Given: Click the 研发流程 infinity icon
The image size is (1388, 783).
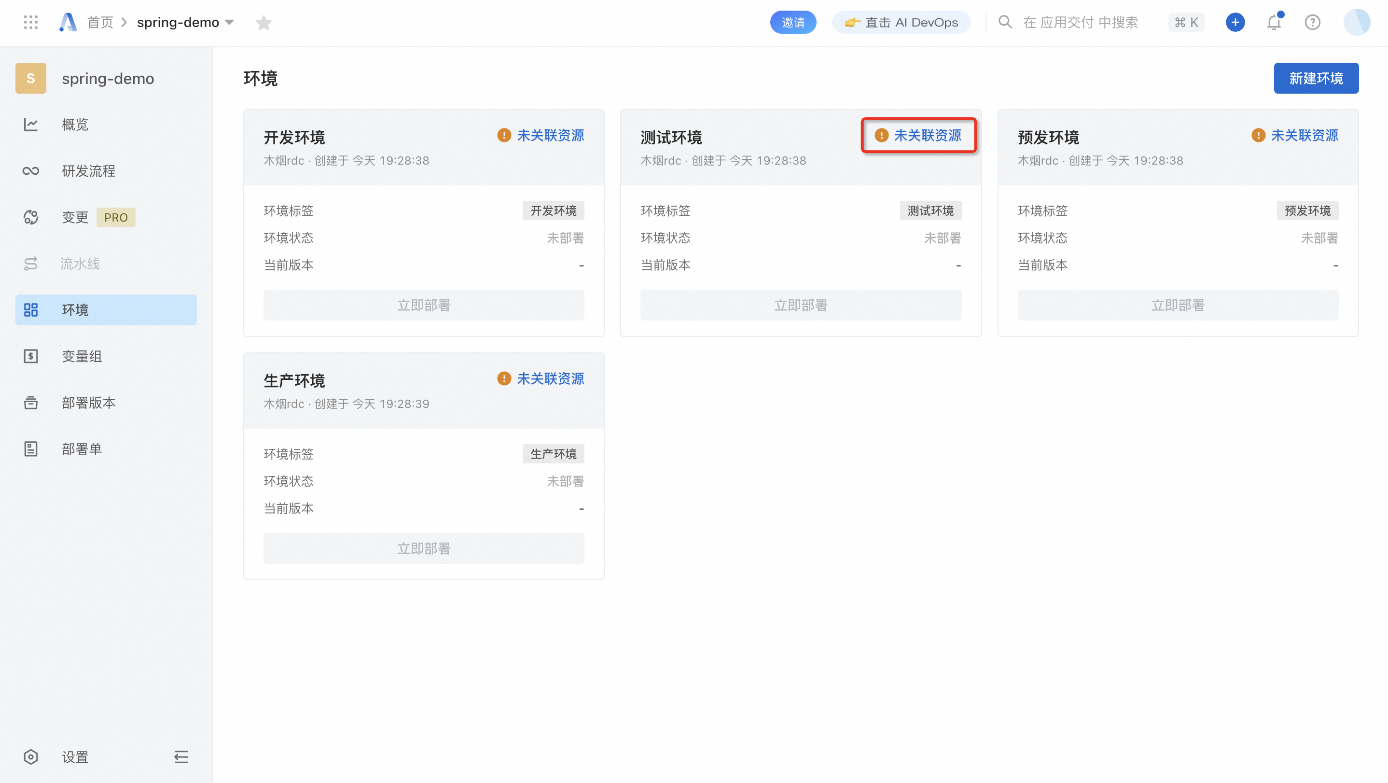Looking at the screenshot, I should tap(31, 171).
